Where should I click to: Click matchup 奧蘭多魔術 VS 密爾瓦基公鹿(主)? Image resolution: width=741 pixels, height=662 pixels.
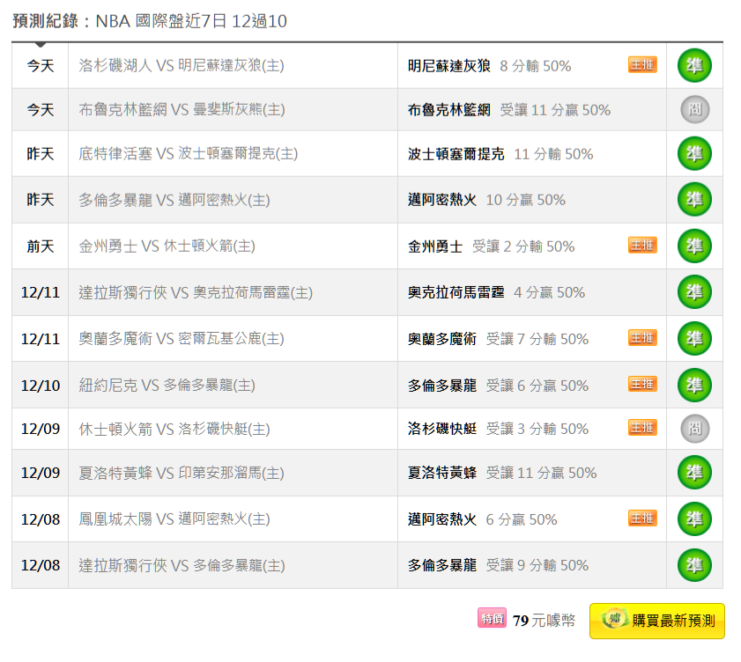[182, 339]
